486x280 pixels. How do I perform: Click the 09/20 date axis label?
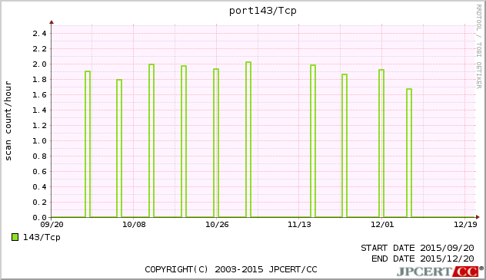[52, 224]
